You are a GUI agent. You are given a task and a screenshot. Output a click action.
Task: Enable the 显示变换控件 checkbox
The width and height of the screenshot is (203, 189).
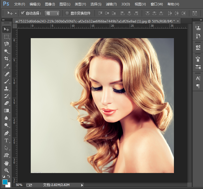(x=67, y=13)
